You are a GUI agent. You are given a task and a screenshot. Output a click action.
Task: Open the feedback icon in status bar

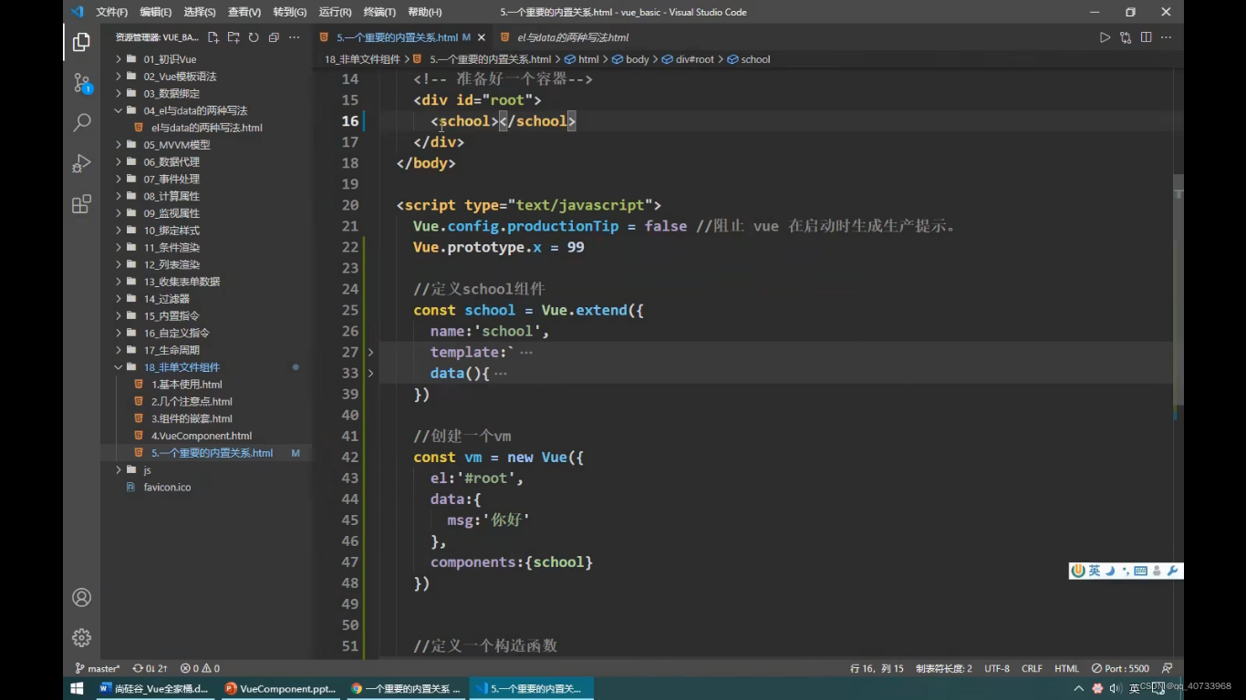(x=1168, y=668)
